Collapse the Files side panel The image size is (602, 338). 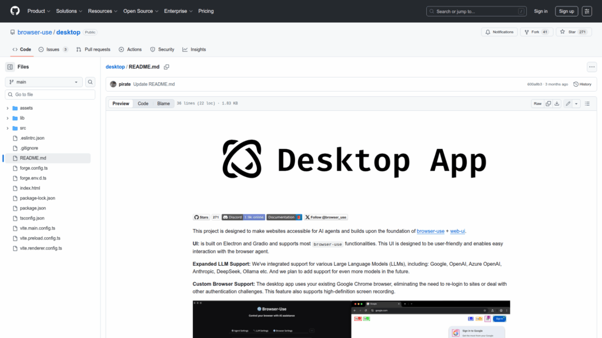[x=10, y=67]
